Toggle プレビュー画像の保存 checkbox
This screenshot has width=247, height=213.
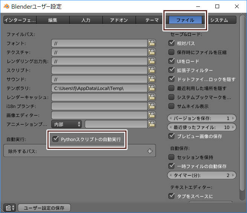pyautogui.click(x=171, y=136)
